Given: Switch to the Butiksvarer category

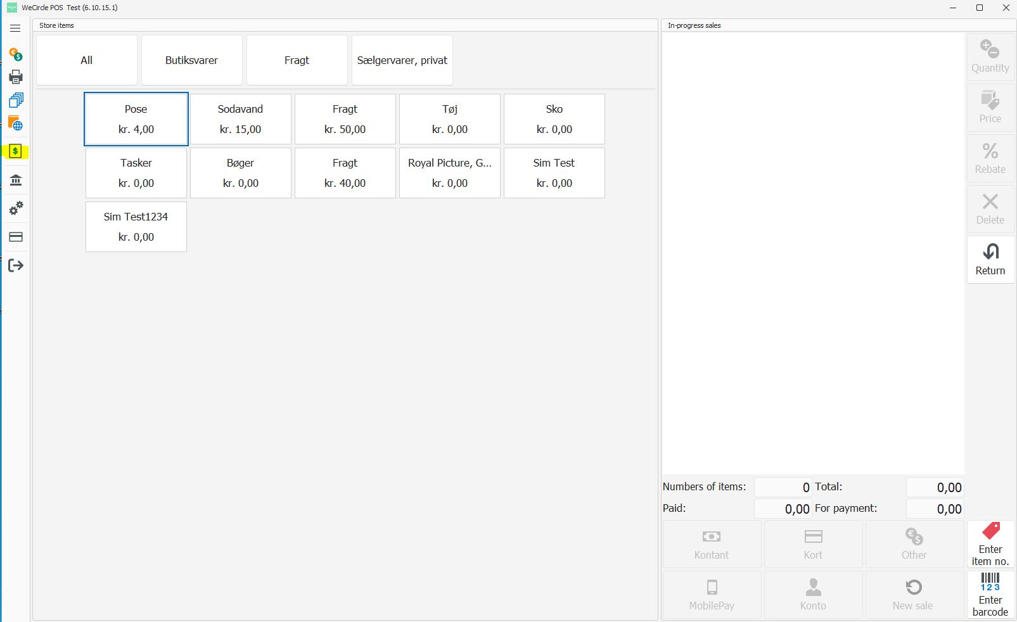Looking at the screenshot, I should (x=192, y=60).
